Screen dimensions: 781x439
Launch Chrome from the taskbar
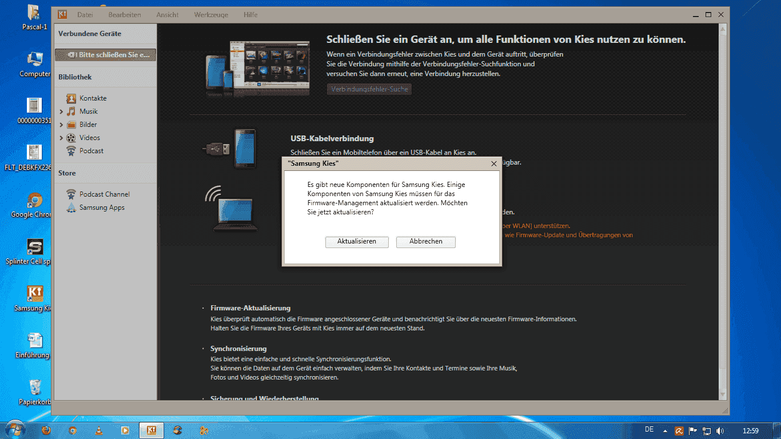point(73,430)
